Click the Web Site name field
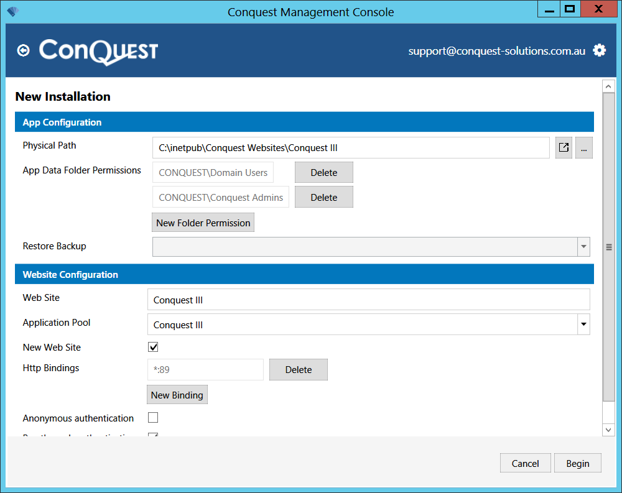The height and width of the screenshot is (493, 622). 368,300
